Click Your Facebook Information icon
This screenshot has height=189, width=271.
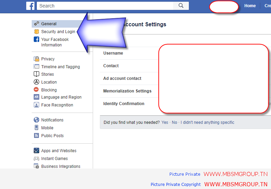[36, 40]
